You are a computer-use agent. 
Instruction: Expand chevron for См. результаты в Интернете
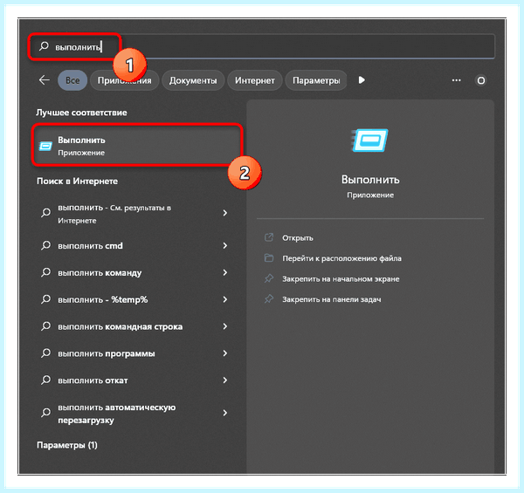point(225,213)
